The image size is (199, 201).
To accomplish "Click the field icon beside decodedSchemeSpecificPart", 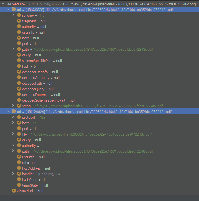I will [19, 100].
